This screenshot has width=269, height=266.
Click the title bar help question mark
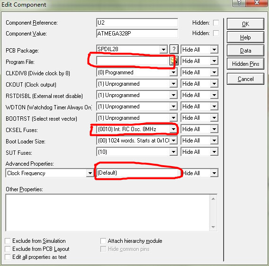(x=239, y=3)
